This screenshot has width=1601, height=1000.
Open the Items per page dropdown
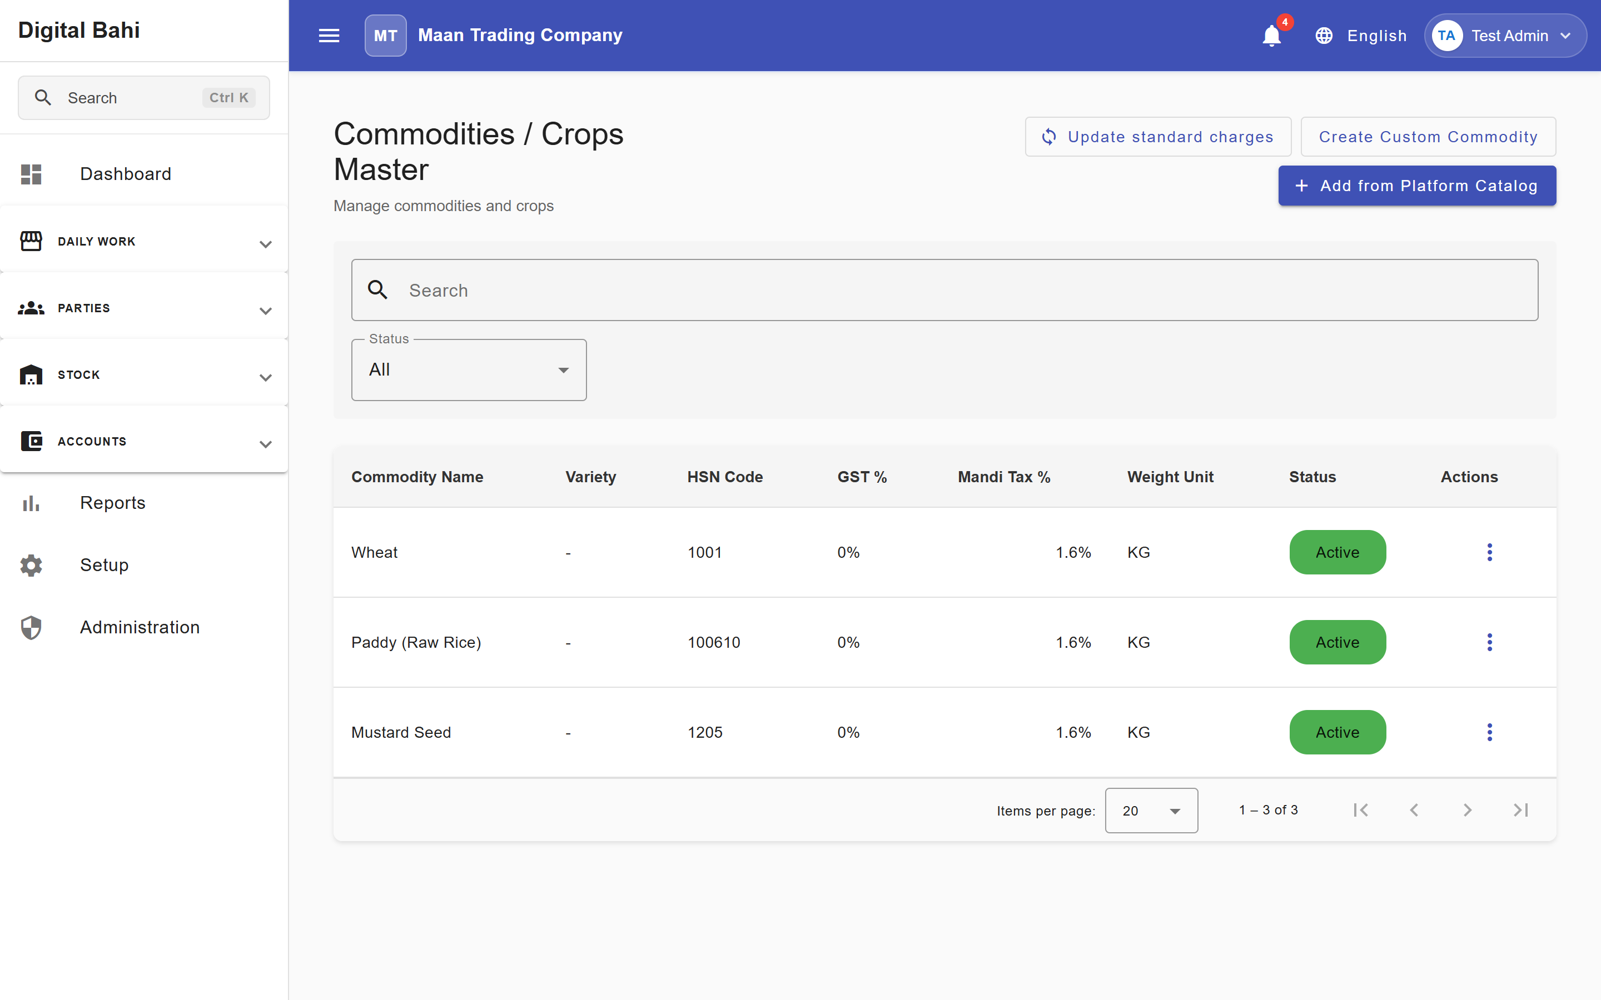(1151, 810)
